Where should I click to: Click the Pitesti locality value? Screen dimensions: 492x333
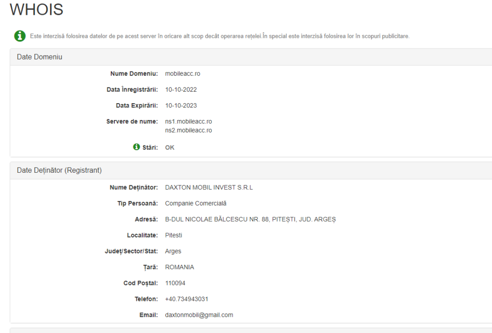click(173, 235)
